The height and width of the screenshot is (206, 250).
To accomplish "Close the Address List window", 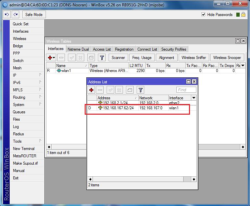I will [194, 82].
